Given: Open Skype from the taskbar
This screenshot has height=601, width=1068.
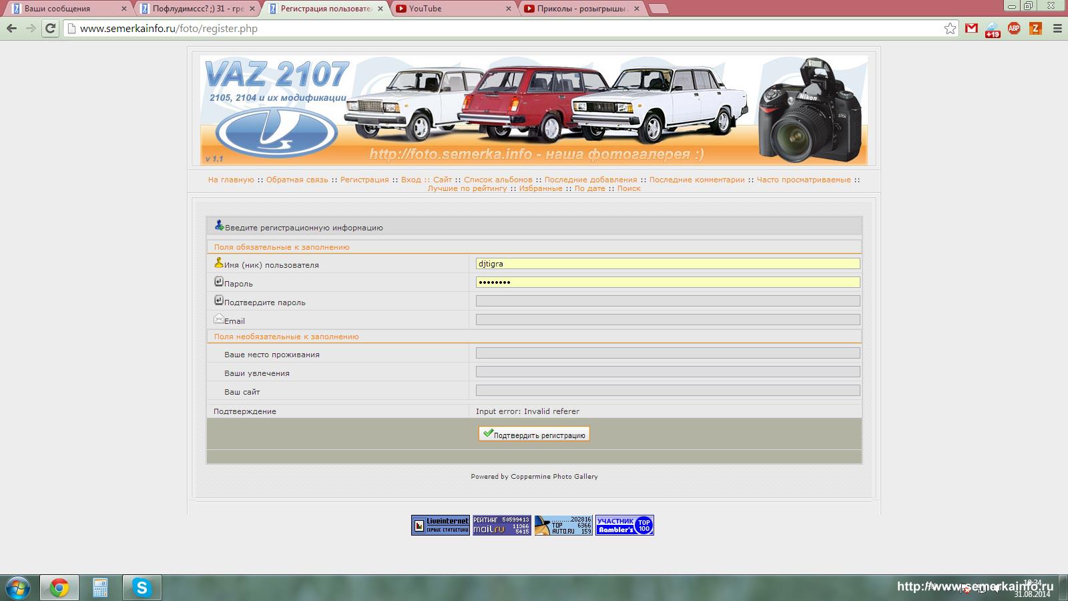Looking at the screenshot, I should (x=142, y=588).
